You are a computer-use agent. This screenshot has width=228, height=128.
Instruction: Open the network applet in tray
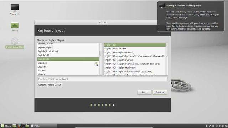[210, 126]
